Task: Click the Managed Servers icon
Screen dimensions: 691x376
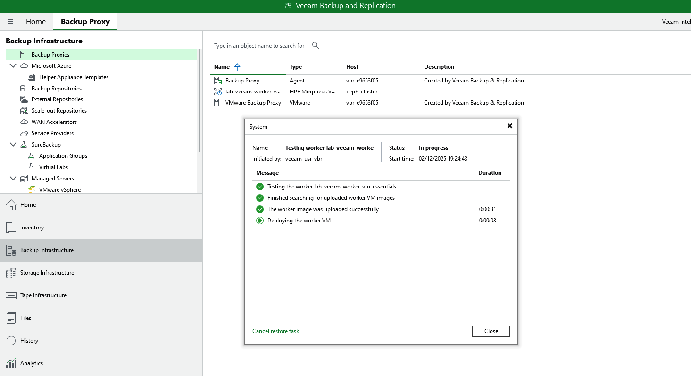Action: click(x=24, y=179)
